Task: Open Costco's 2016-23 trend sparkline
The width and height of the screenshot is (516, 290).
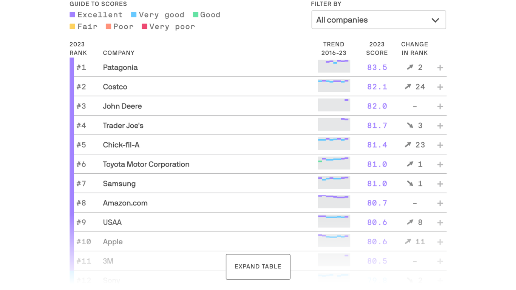Action: point(334,85)
